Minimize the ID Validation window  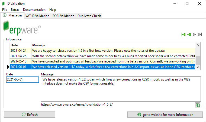(175, 4)
